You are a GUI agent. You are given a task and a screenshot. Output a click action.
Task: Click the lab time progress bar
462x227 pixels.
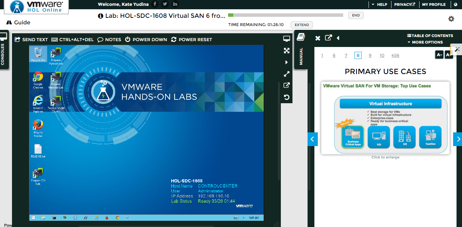[285, 15]
